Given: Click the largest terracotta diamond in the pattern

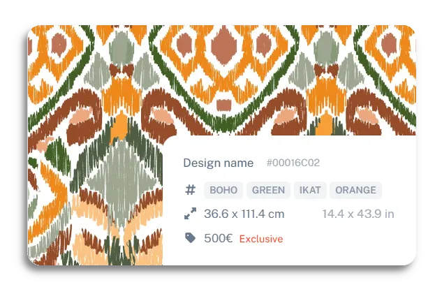Looking at the screenshot, I should (224, 45).
